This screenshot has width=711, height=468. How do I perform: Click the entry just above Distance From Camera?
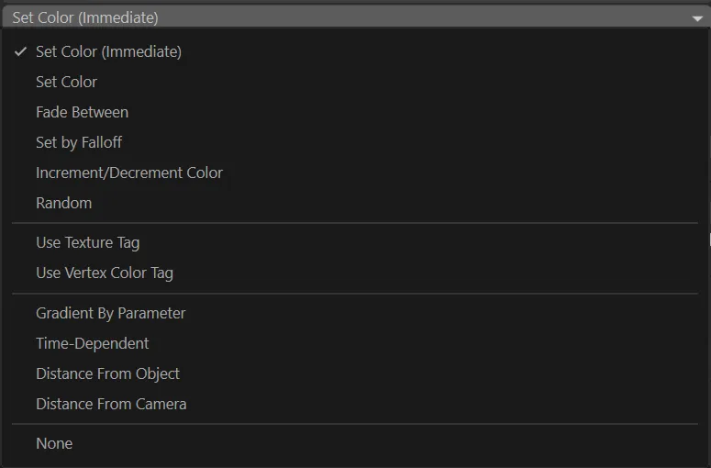107,374
